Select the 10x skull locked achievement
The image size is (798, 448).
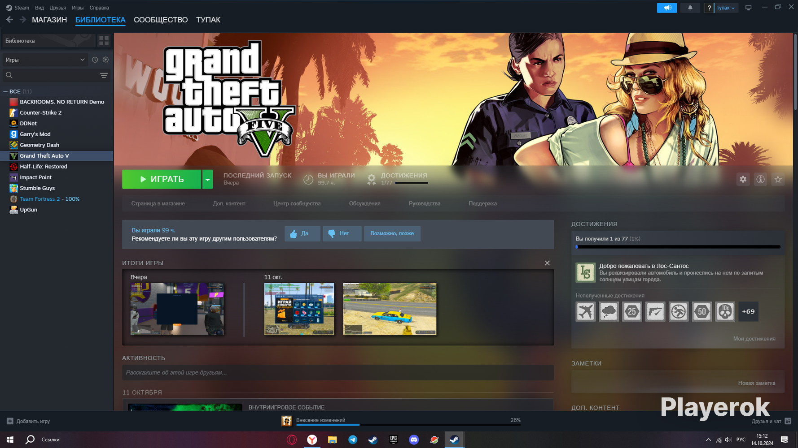tap(725, 311)
